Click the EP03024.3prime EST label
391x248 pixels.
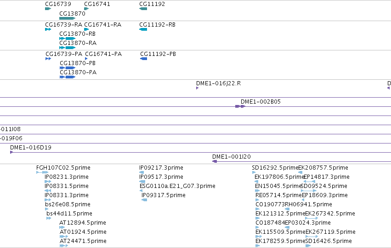pos(308,223)
